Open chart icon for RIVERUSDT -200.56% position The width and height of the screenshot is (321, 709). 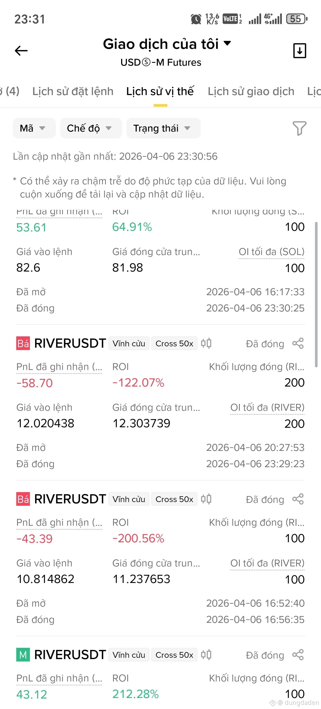(206, 499)
